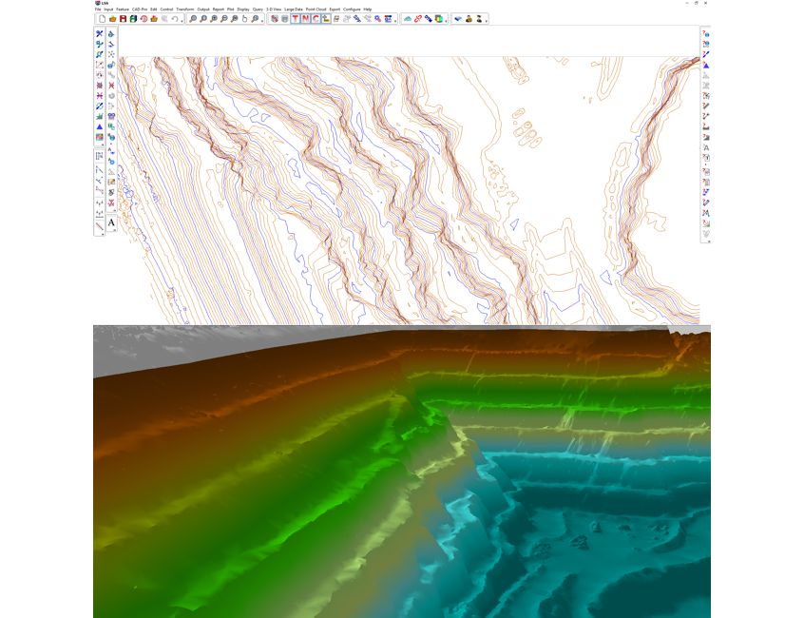Click the large A text tool

(x=111, y=223)
